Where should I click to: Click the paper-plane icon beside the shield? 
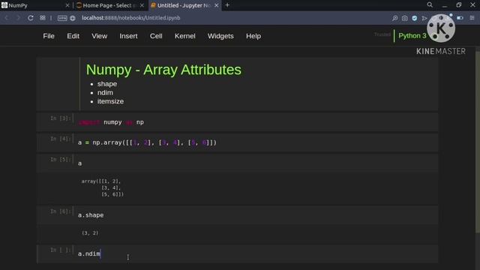[x=424, y=18]
